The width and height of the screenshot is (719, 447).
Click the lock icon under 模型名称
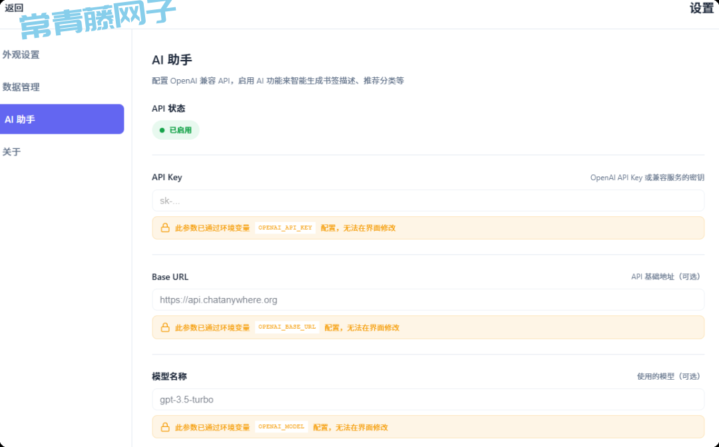pyautogui.click(x=165, y=427)
